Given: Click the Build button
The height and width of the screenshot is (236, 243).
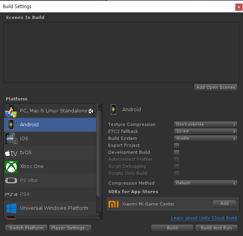Looking at the screenshot, I should tap(172, 228).
